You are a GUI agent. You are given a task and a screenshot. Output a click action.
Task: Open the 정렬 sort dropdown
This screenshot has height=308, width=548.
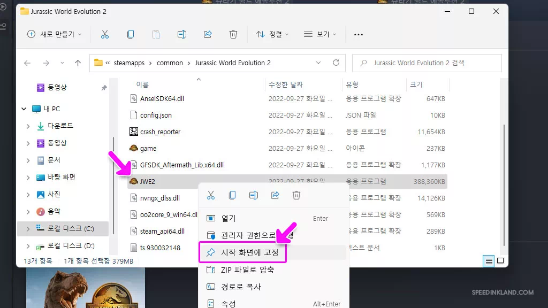(272, 34)
